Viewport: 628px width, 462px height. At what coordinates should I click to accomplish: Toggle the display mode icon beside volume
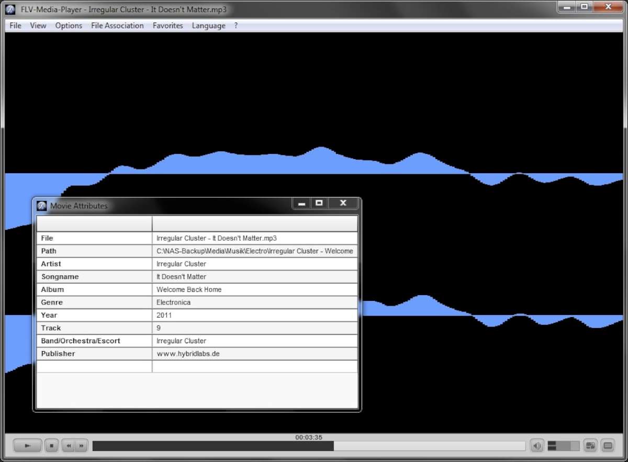pos(590,446)
